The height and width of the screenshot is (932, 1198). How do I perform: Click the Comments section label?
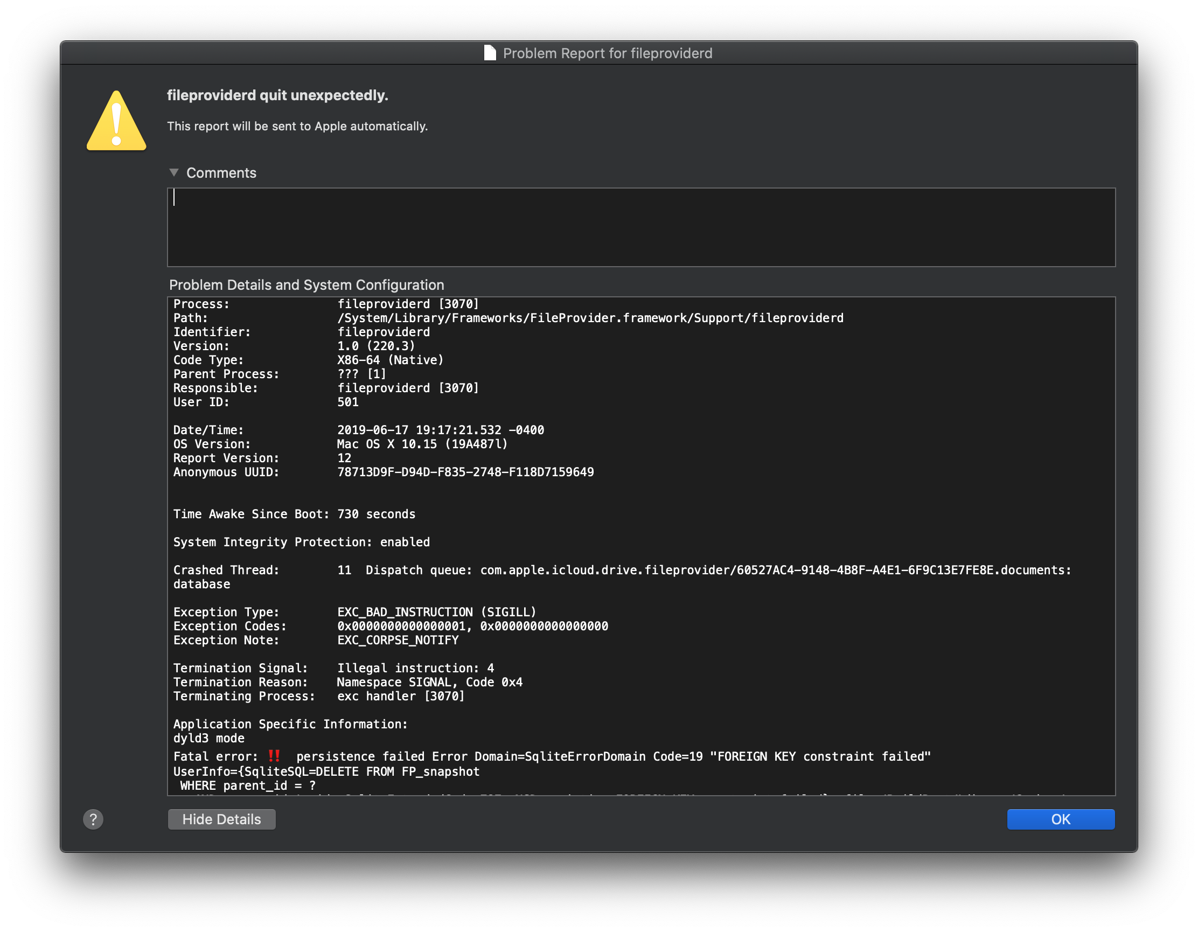pyautogui.click(x=221, y=173)
